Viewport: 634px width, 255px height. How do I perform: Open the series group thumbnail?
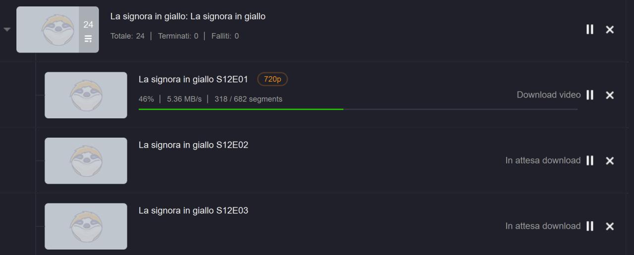pyautogui.click(x=48, y=30)
